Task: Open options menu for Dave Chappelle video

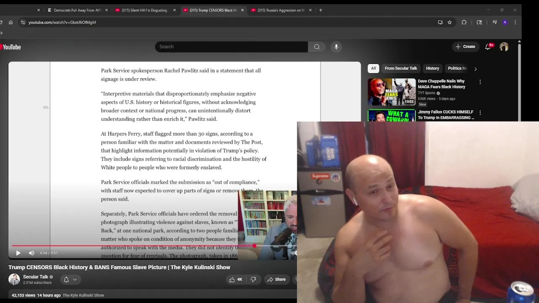Action: coord(480,82)
